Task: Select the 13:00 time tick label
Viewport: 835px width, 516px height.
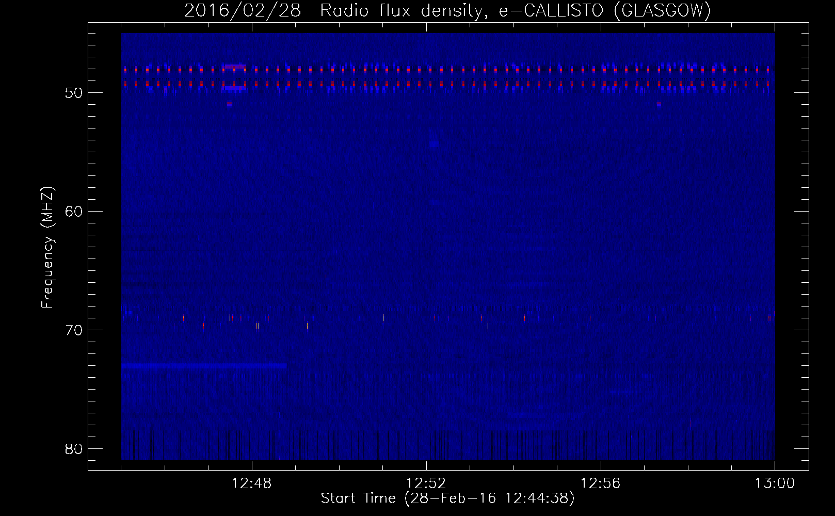Action: (775, 483)
